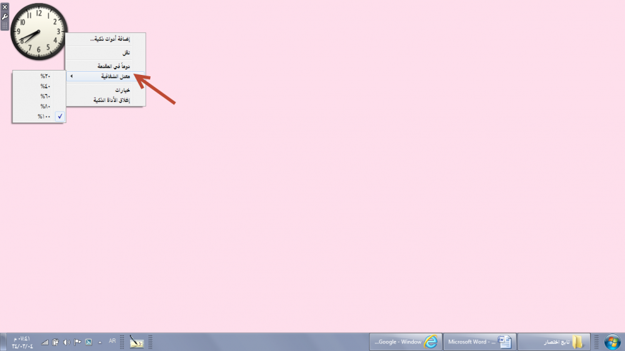
Task: Click the power plug icon in system tray
Action: click(56, 342)
